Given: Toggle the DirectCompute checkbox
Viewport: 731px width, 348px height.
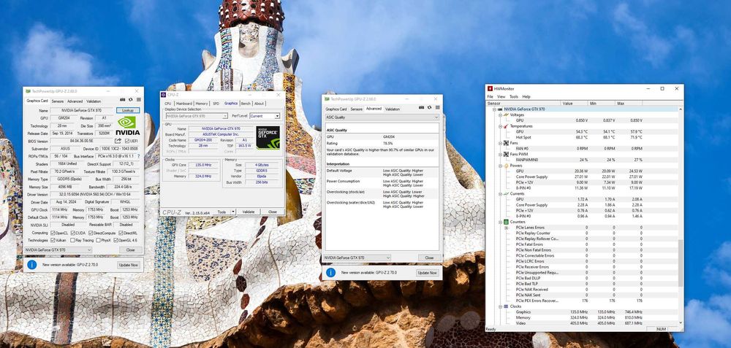Looking at the screenshot, I should [x=89, y=233].
